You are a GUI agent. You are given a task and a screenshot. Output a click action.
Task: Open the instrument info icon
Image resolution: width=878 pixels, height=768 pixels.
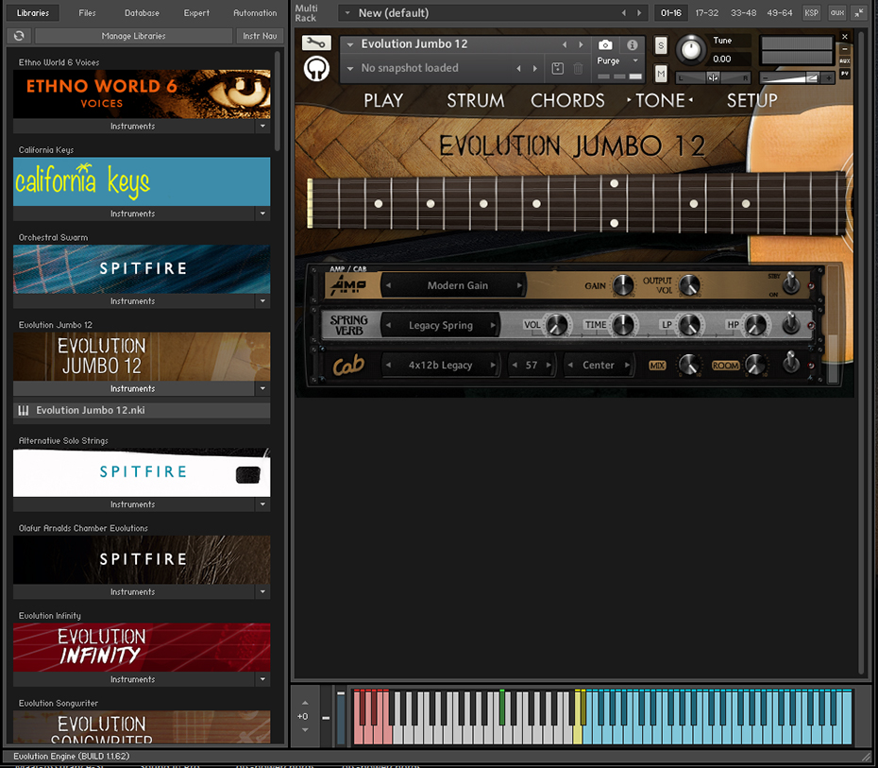pyautogui.click(x=633, y=44)
